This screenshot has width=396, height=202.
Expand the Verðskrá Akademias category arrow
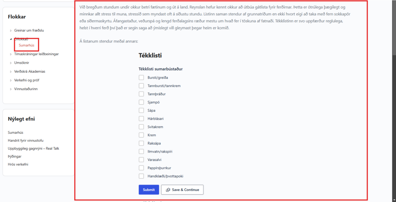[11, 71]
